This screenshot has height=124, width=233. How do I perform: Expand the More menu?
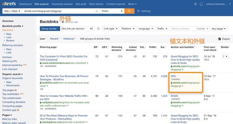(x=132, y=4)
